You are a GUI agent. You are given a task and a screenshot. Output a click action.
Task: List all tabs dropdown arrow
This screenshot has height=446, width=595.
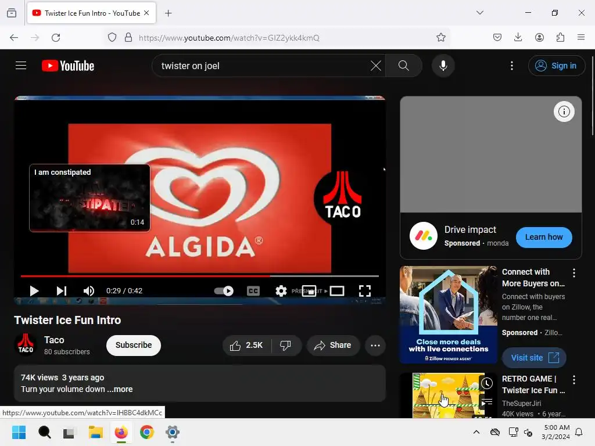coord(480,13)
